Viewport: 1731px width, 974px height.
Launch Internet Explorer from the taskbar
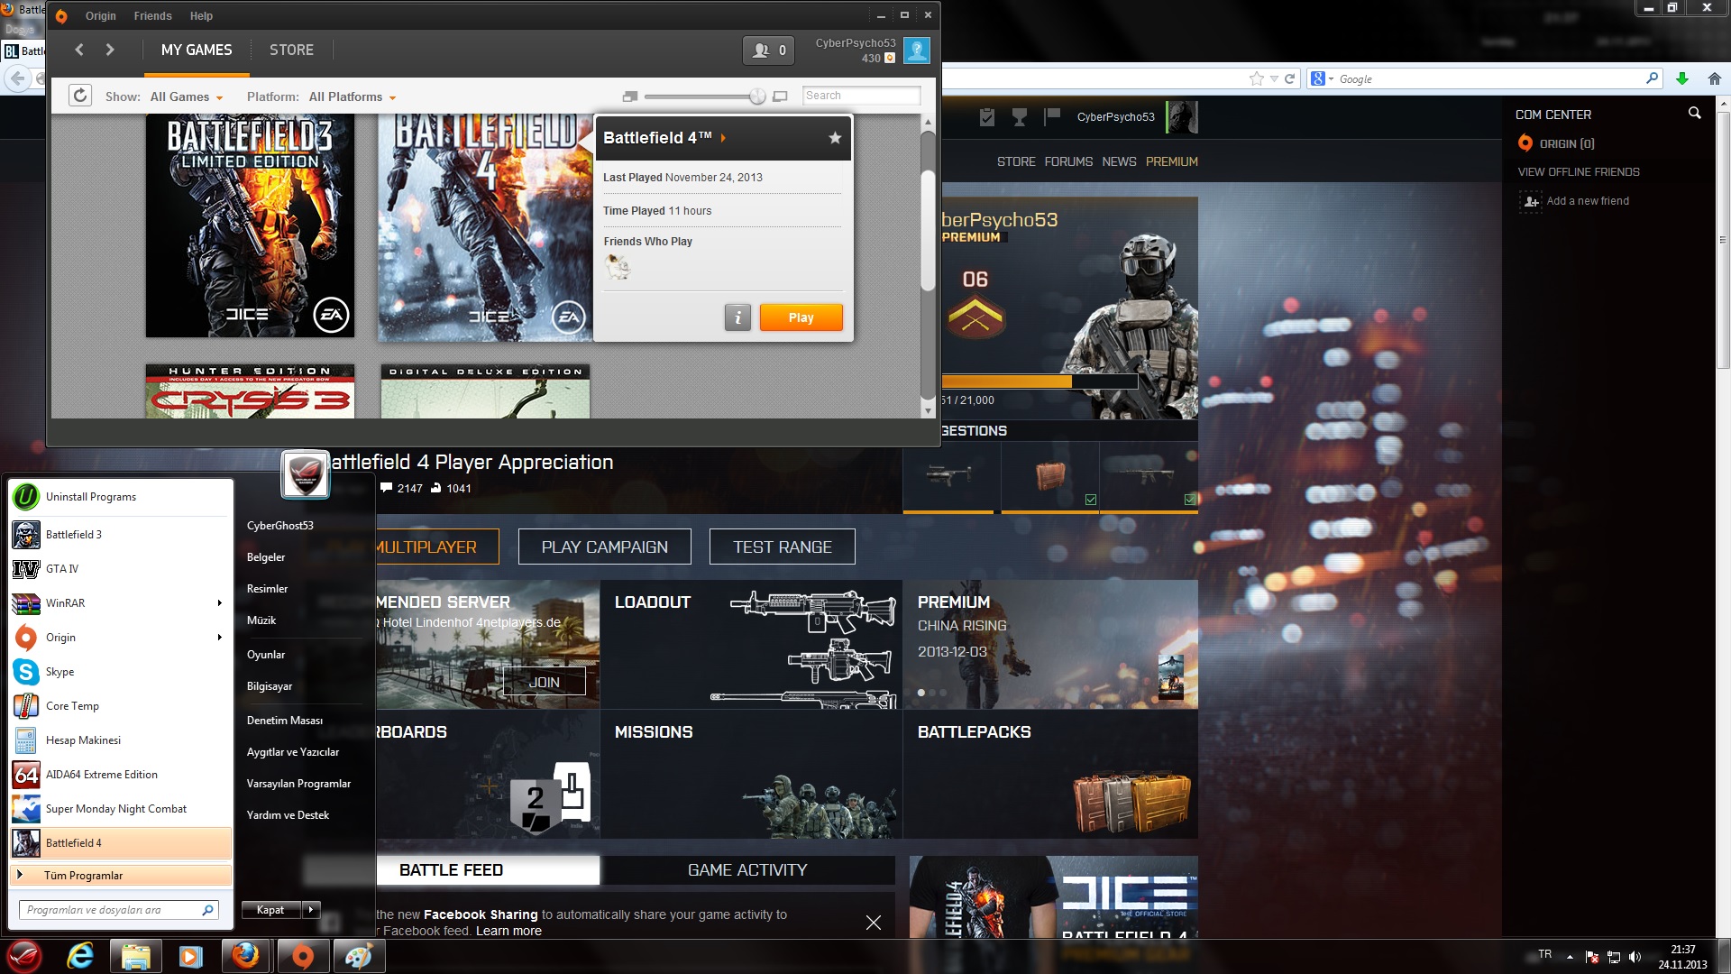(80, 956)
